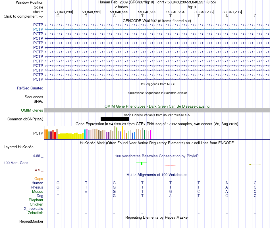This screenshot has height=228, width=270.
Task: Open 'Publications: Sequences in Scientific Articles' title
Action: click(x=157, y=93)
